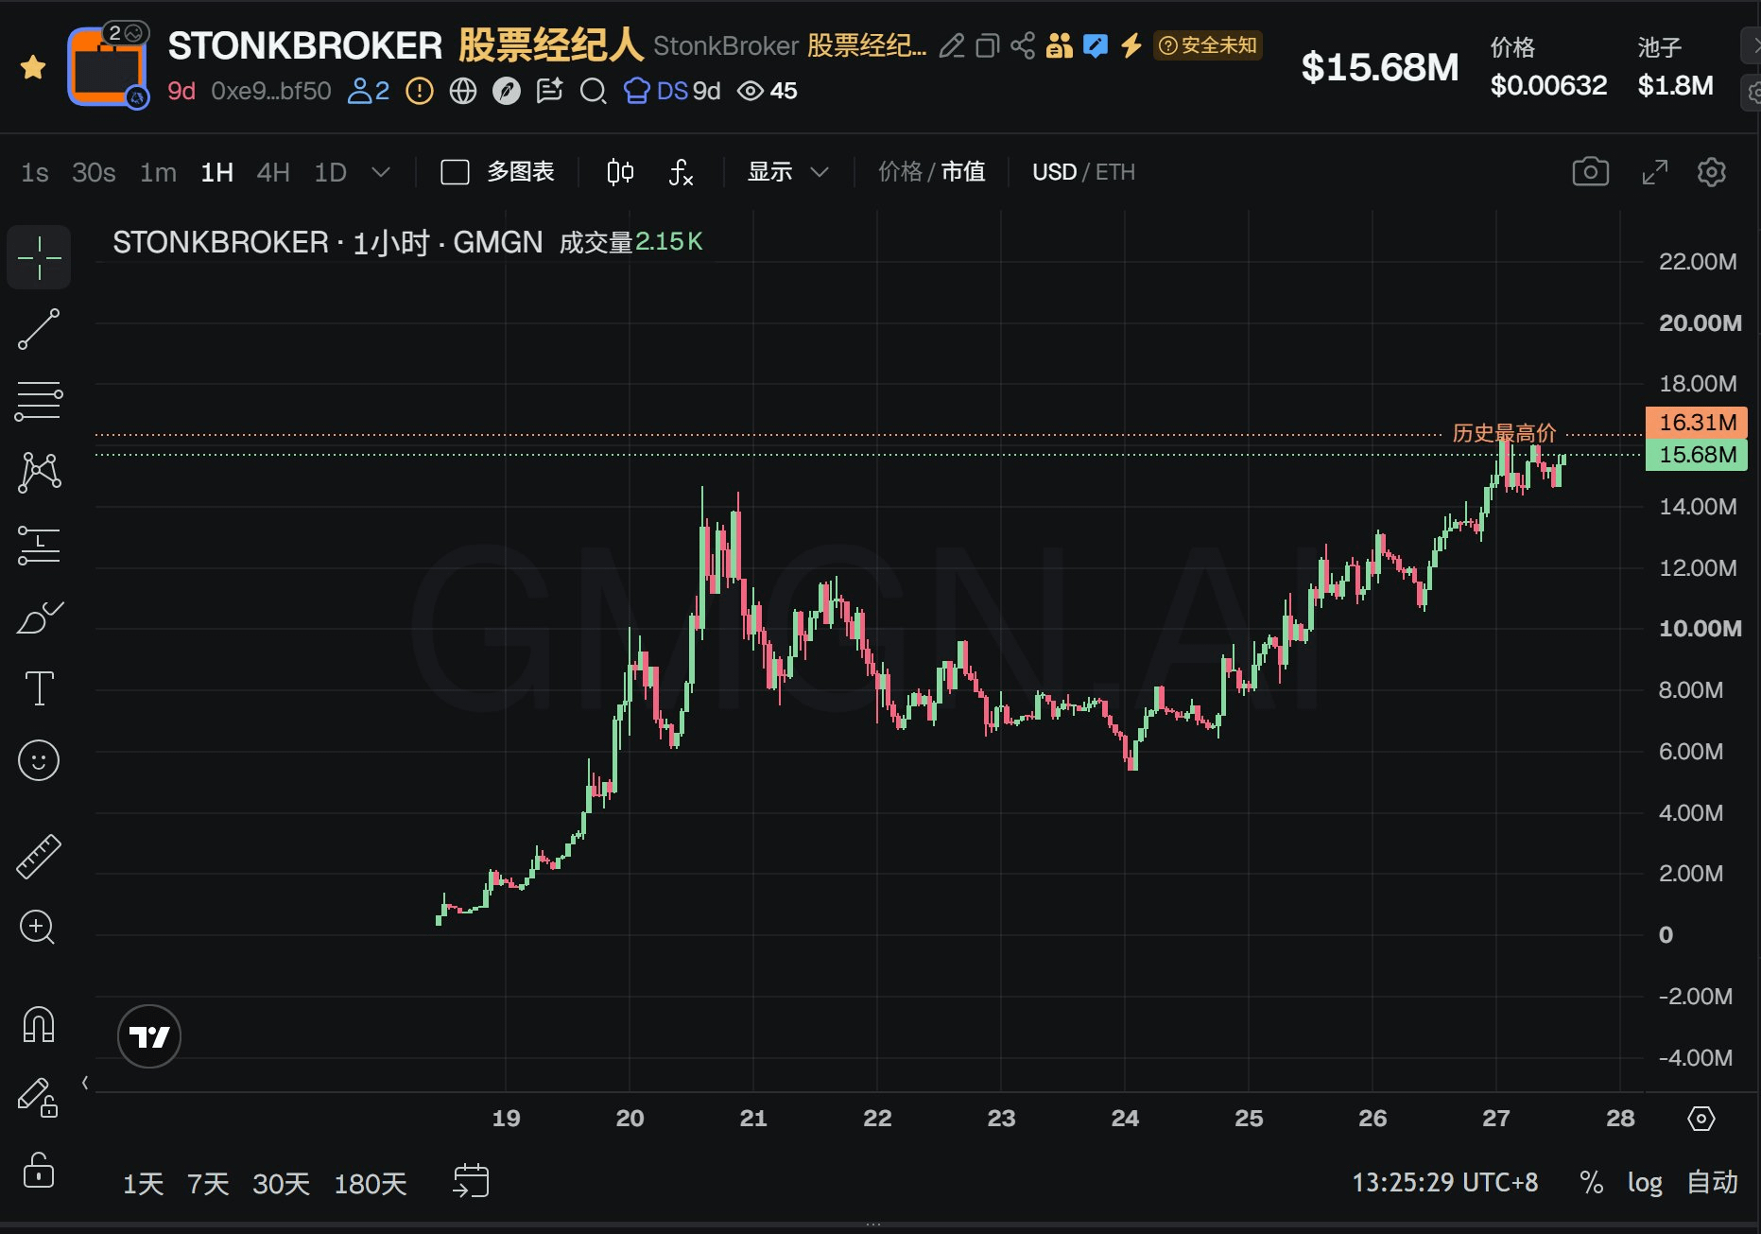Toggle the favorite star for STONKBROKER

(x=33, y=67)
